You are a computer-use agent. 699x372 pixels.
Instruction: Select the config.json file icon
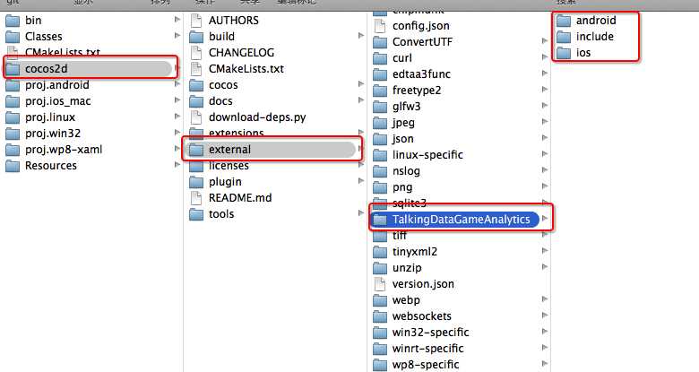point(380,26)
